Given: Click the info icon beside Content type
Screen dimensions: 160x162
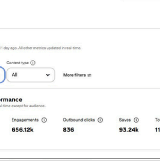Looking at the screenshot, I should pos(33,63).
